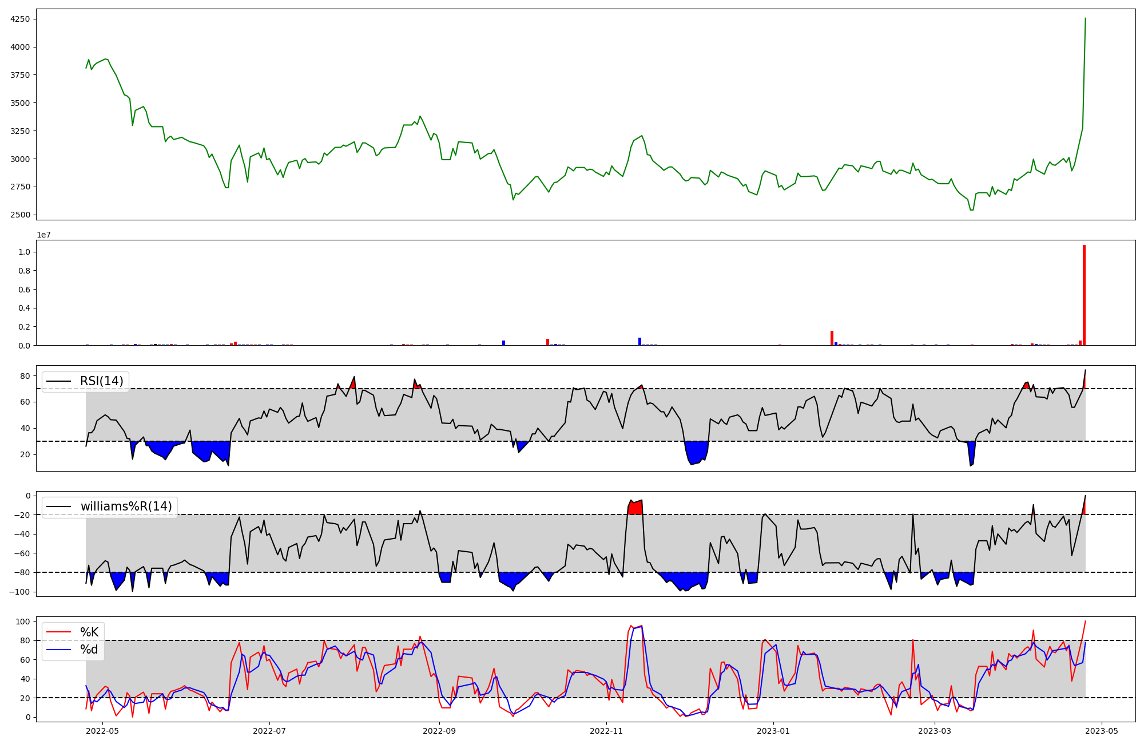Screen dimensions: 1144x744
Task: Click the blue line sample beside %d
Action: pos(58,650)
